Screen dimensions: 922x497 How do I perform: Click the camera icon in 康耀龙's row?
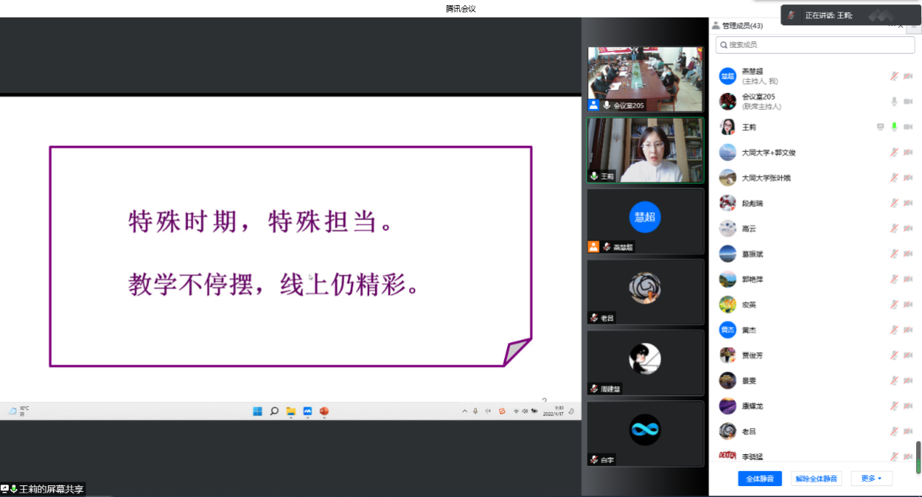click(x=907, y=406)
